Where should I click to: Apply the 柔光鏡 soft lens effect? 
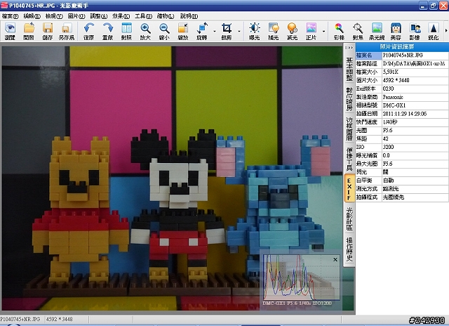377,31
